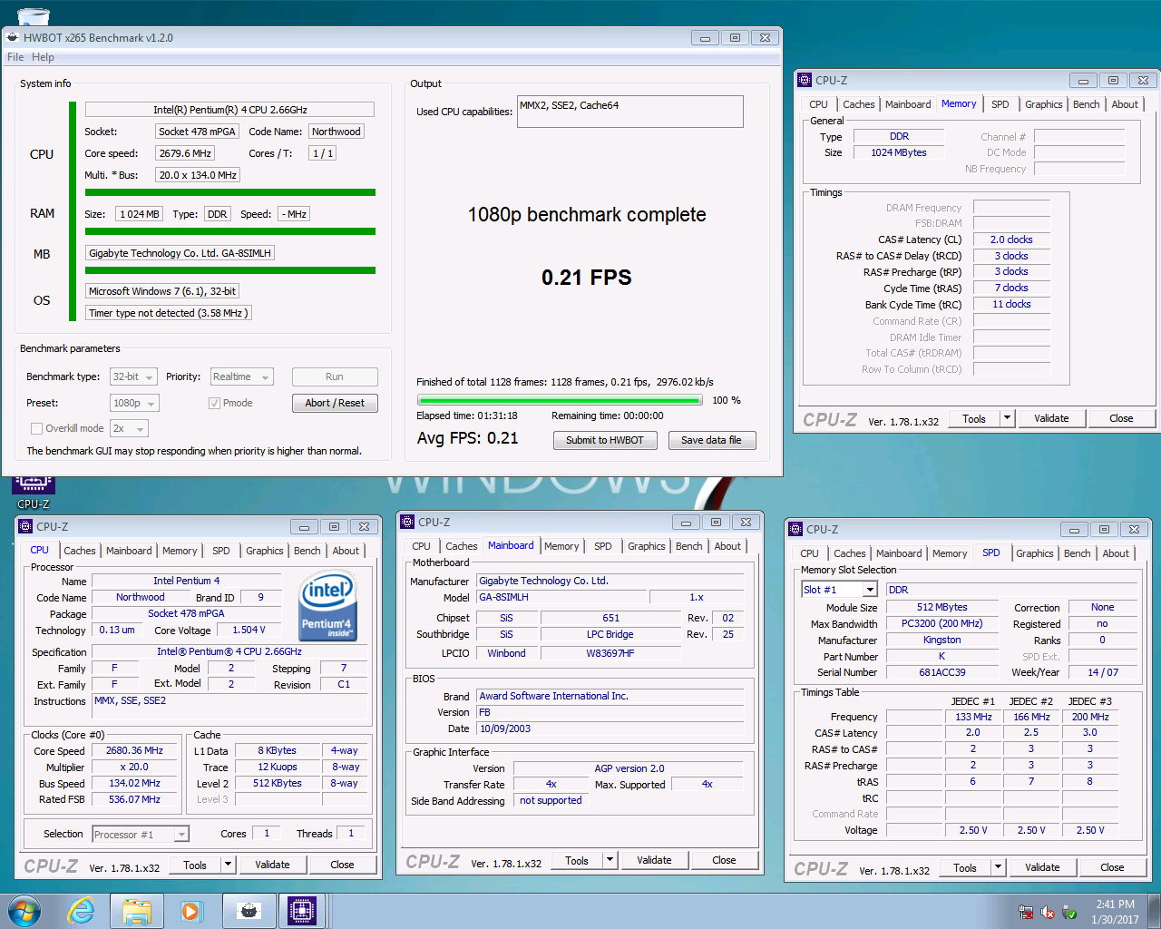Click the Award Software International BIOS brand
The height and width of the screenshot is (929, 1161).
point(611,696)
